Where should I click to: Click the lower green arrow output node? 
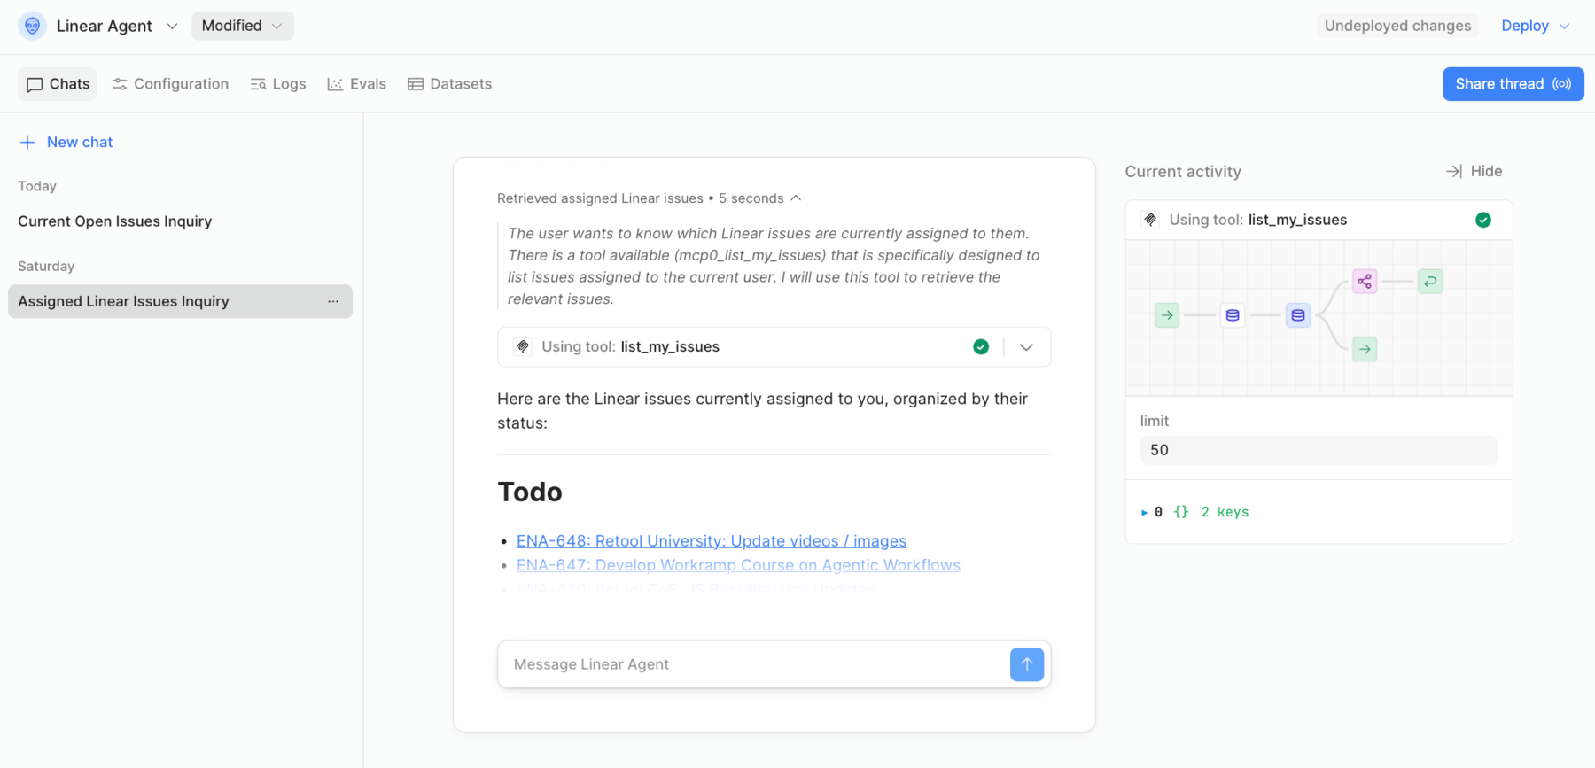point(1365,349)
